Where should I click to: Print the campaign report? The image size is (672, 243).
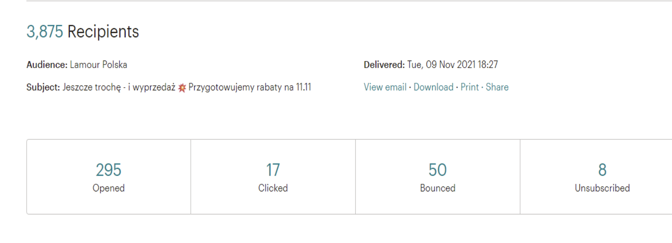click(x=470, y=87)
